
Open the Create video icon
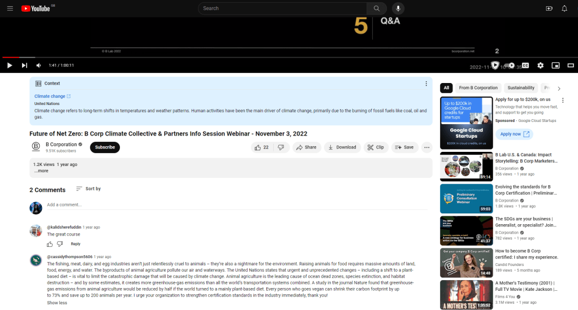coord(549,8)
